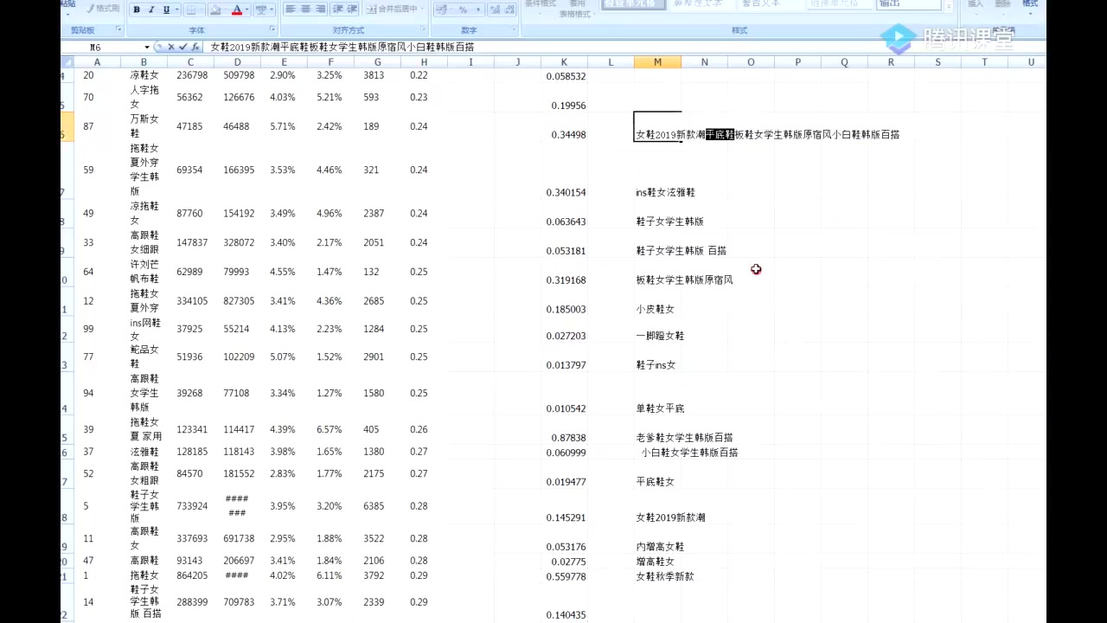The image size is (1107, 623).
Task: Confirm formula bar entry checkmark
Action: click(183, 47)
